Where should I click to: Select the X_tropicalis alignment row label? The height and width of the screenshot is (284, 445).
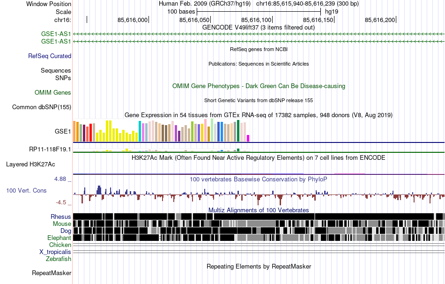(x=55, y=252)
